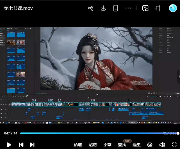Screen dimensions: 180x149
Task: Mute the audio with the speaker icon
Action: click(162, 145)
